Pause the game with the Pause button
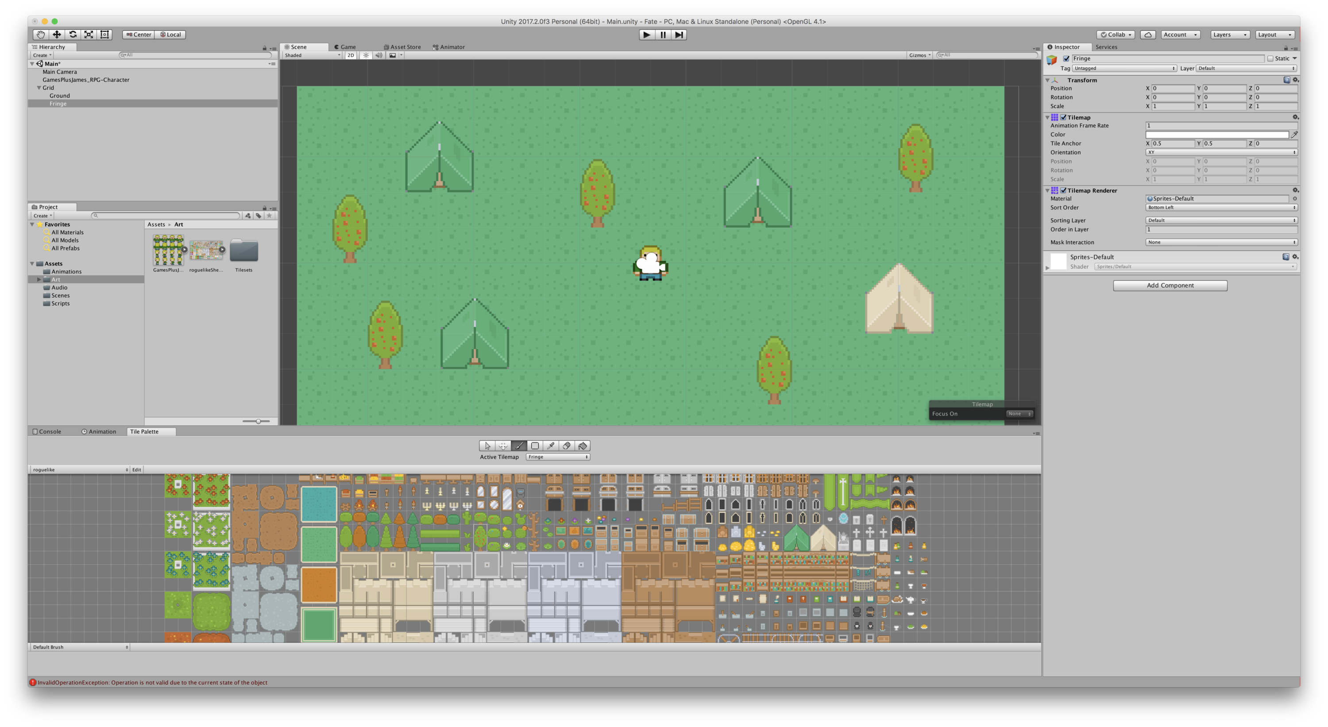The height and width of the screenshot is (727, 1328). coord(663,35)
